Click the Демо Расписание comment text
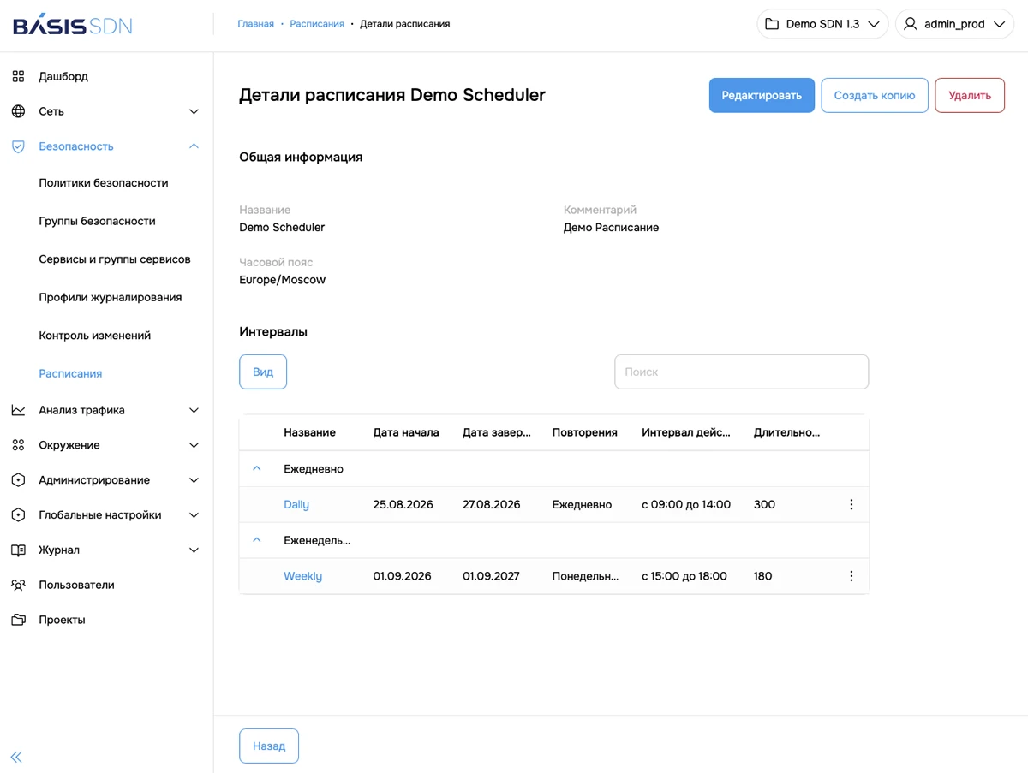This screenshot has width=1028, height=773. 612,228
